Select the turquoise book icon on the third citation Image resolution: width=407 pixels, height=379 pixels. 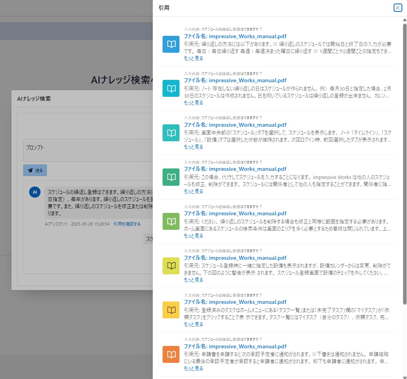coord(170,133)
